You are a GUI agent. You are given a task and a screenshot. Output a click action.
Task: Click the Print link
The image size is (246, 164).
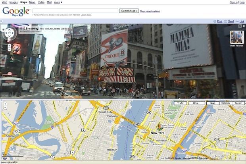coord(219,21)
